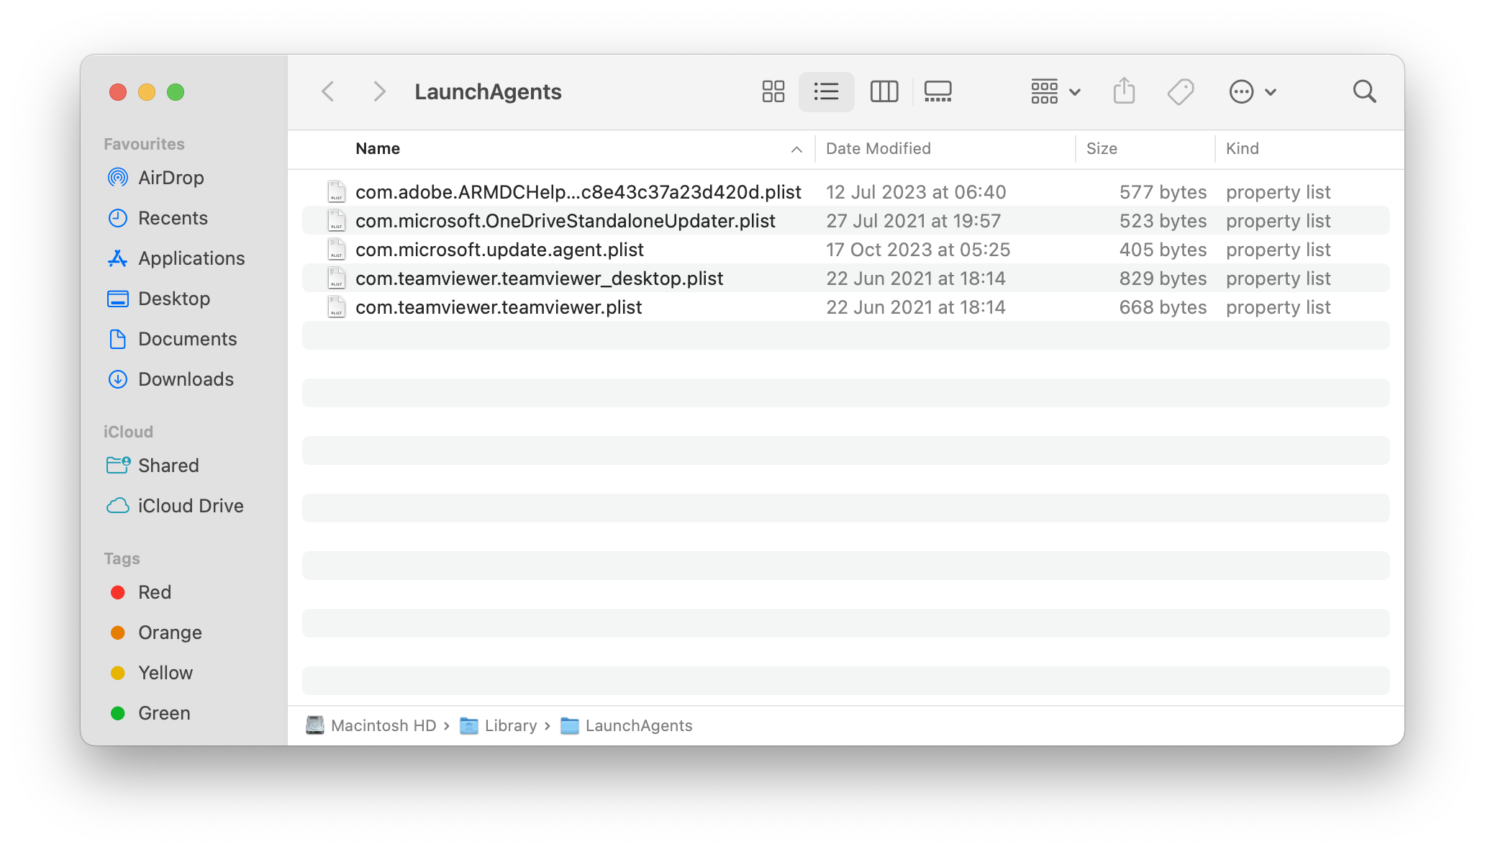
Task: Click the Edit Tags icon
Action: click(x=1180, y=91)
